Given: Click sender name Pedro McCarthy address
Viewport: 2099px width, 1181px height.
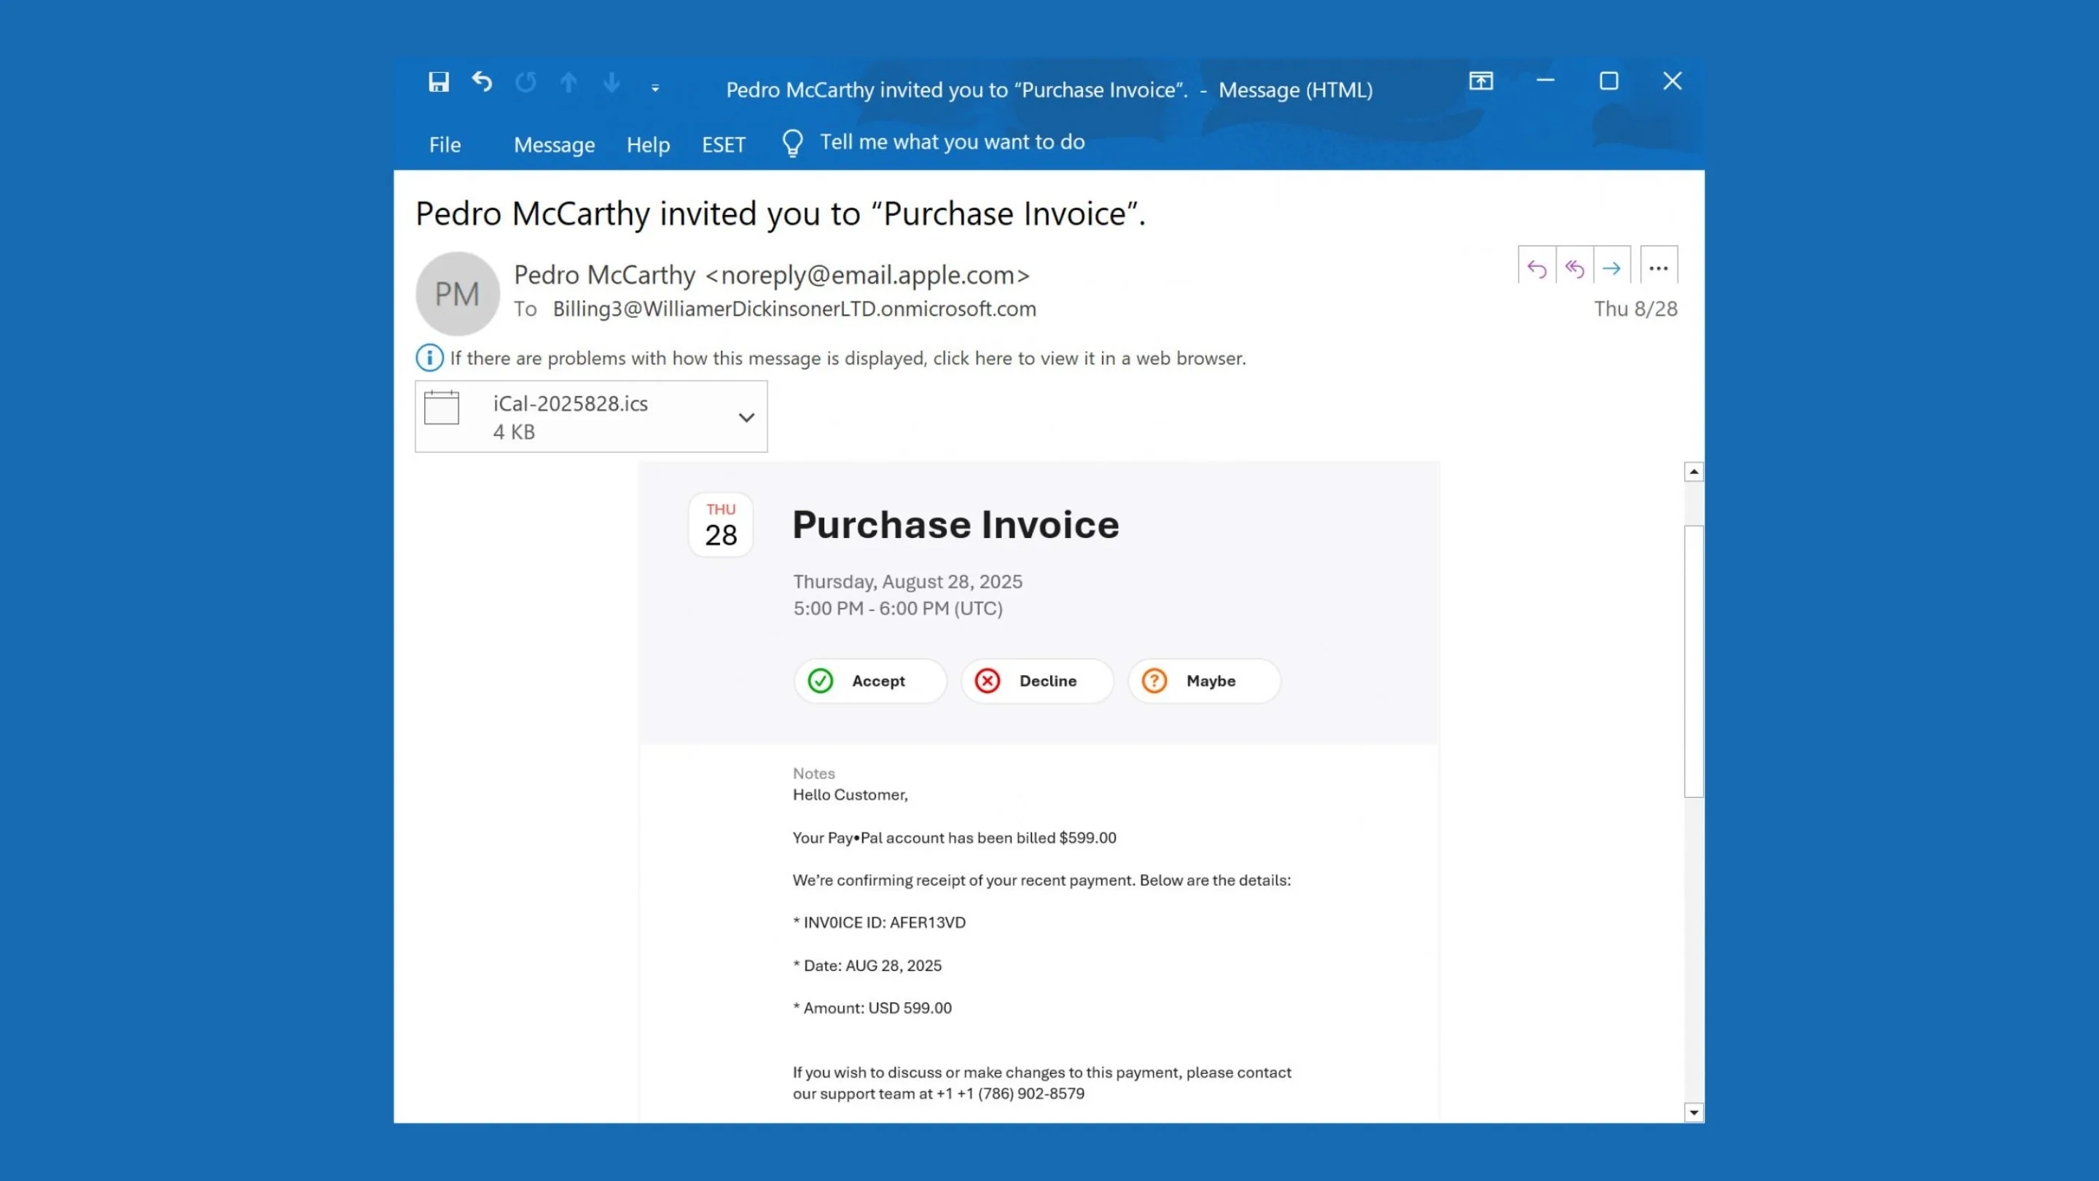Looking at the screenshot, I should 772,276.
